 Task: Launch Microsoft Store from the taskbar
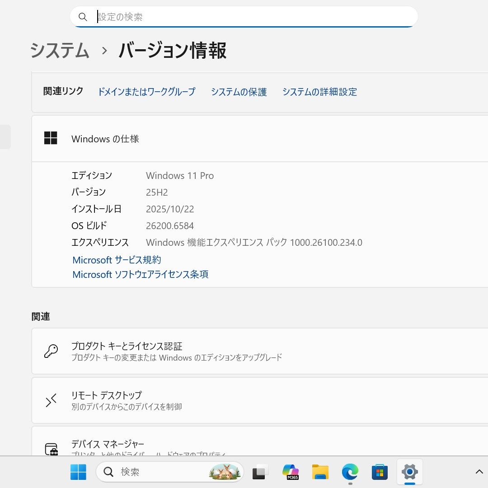380,472
